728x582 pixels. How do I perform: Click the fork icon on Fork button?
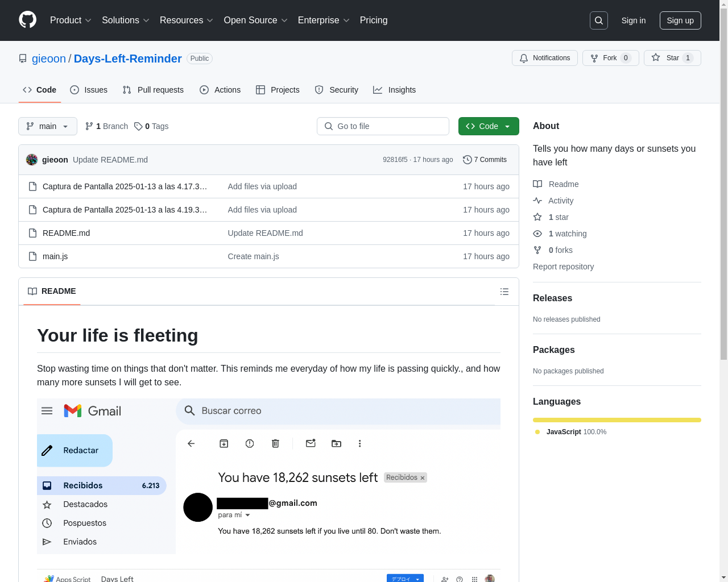594,58
